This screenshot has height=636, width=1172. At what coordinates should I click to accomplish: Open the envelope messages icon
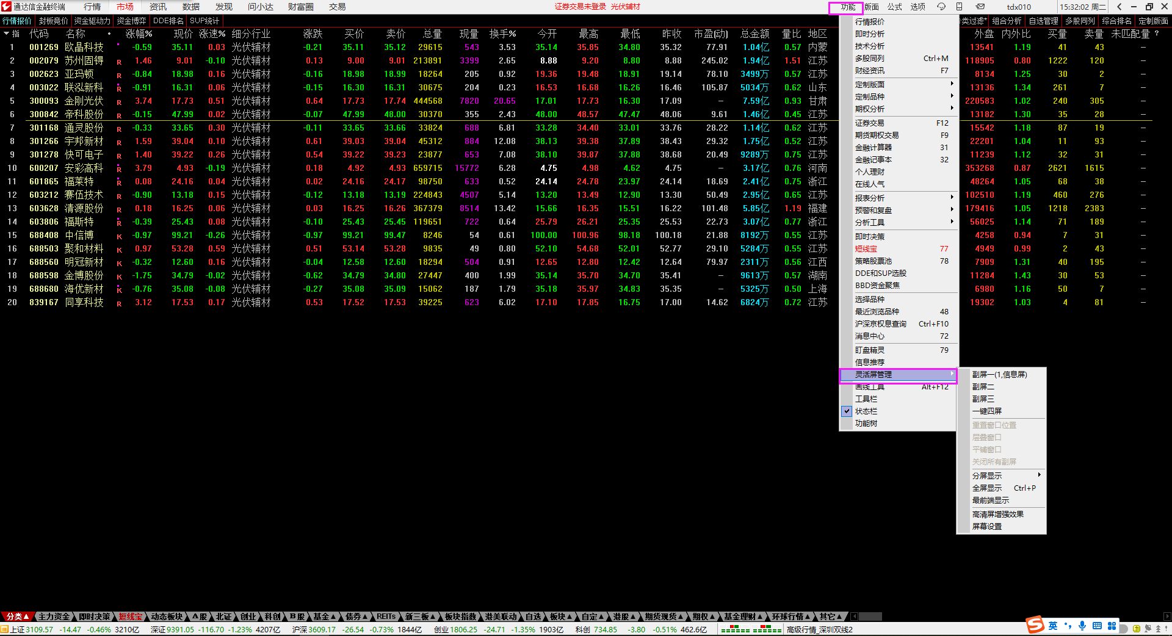click(x=980, y=7)
